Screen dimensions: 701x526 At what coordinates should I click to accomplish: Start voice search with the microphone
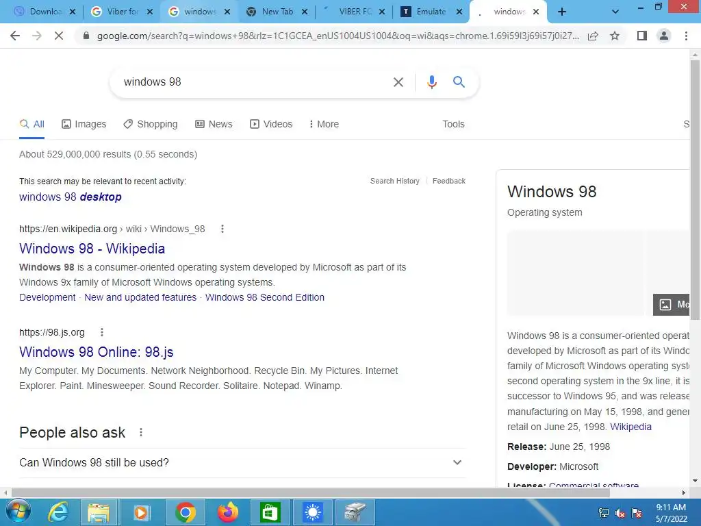coord(431,82)
